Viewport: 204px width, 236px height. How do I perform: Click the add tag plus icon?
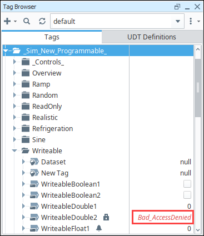pos(7,21)
